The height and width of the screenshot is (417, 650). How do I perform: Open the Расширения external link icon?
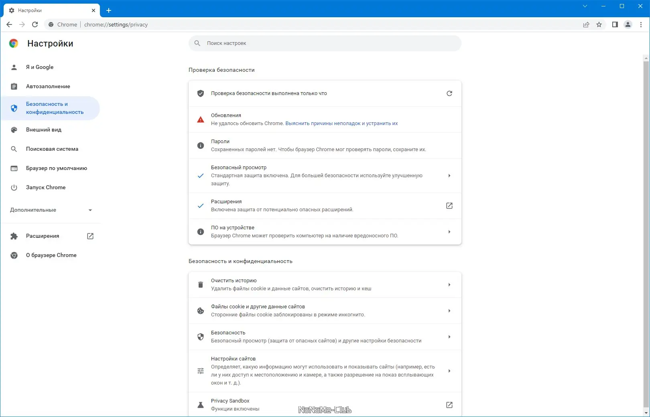[x=449, y=206]
